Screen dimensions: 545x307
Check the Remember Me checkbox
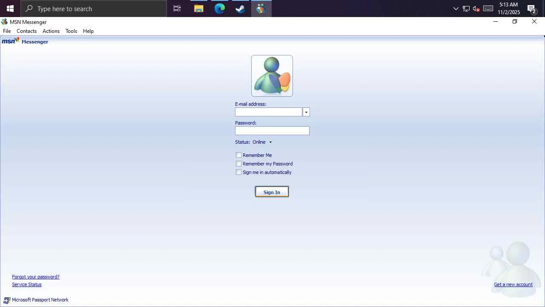[x=239, y=155]
